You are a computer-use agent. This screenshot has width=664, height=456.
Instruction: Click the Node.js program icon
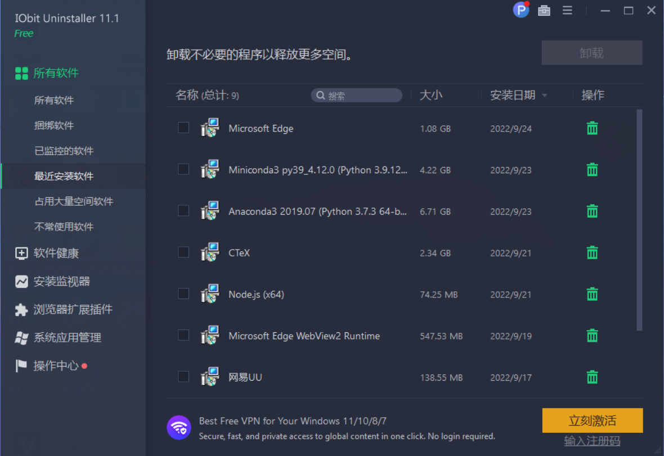point(210,294)
